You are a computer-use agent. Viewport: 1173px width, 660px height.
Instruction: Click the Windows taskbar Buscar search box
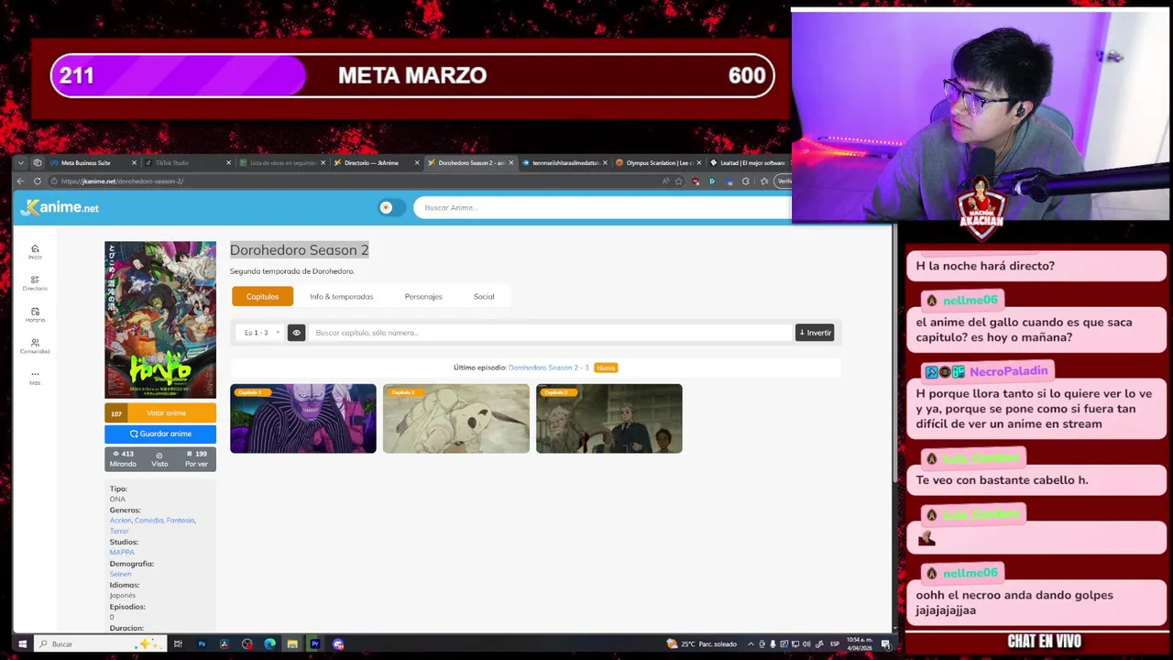101,643
